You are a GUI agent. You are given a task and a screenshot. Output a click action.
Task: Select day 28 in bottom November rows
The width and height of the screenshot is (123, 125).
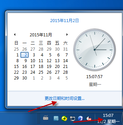(x=65, y=72)
